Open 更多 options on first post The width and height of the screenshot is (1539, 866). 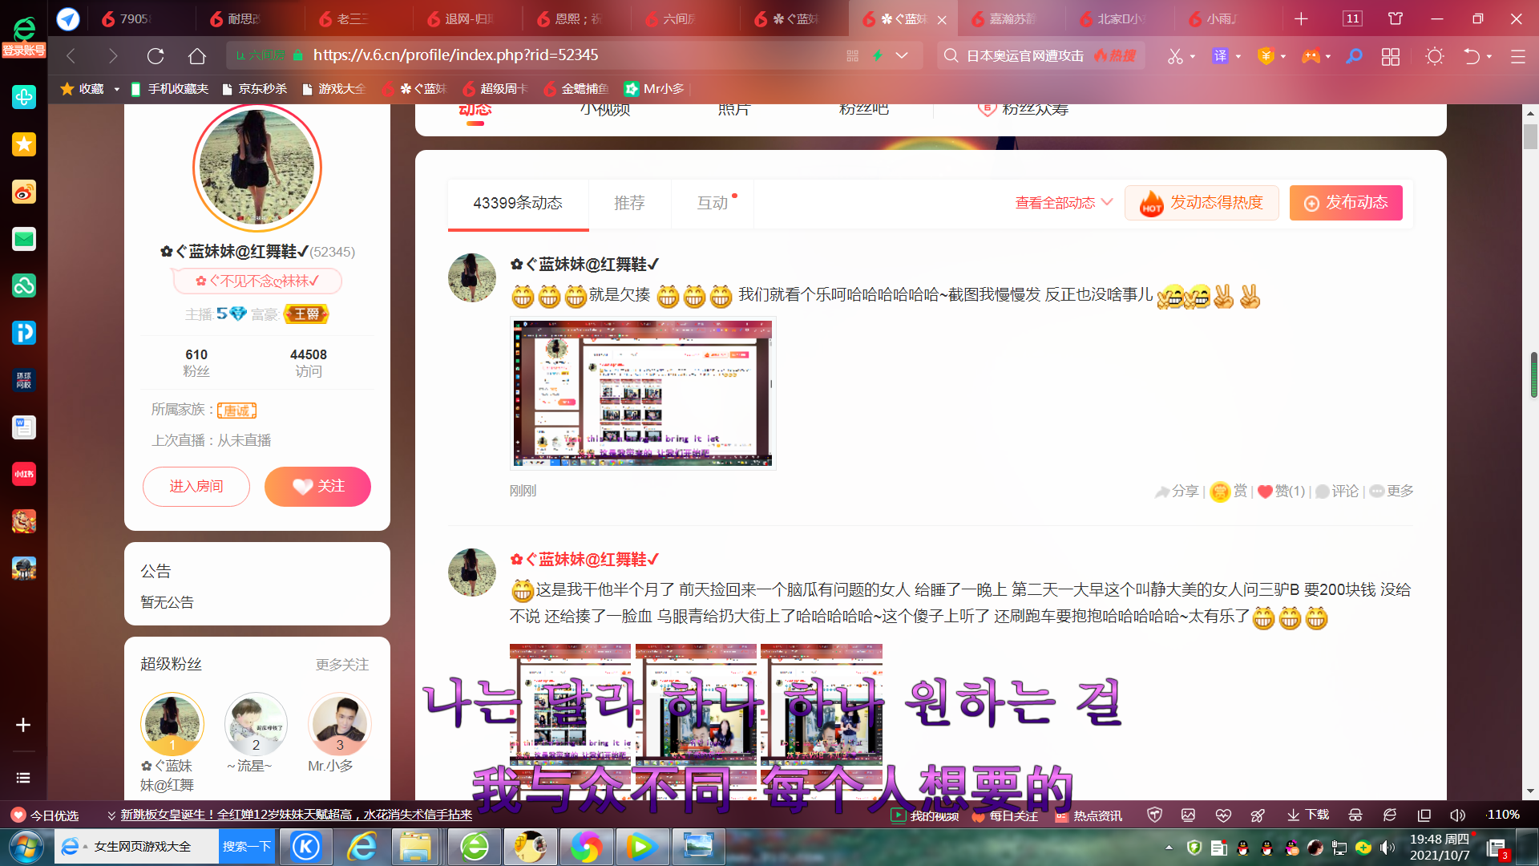coord(1392,492)
